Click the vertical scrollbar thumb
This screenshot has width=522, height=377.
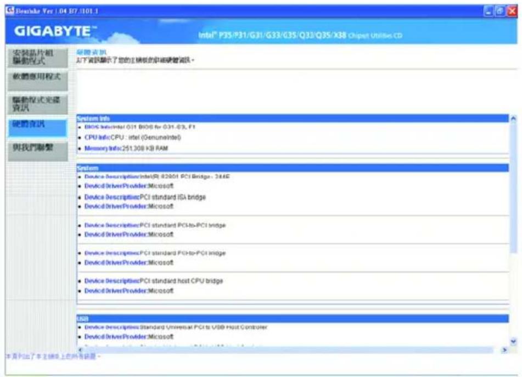(513, 187)
